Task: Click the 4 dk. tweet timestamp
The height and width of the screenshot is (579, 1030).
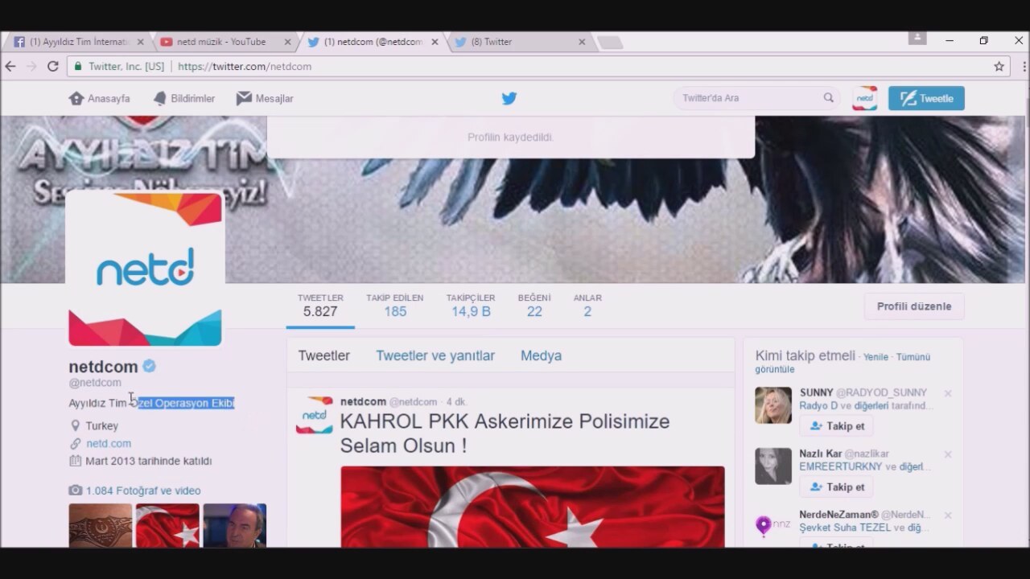Action: click(x=457, y=402)
